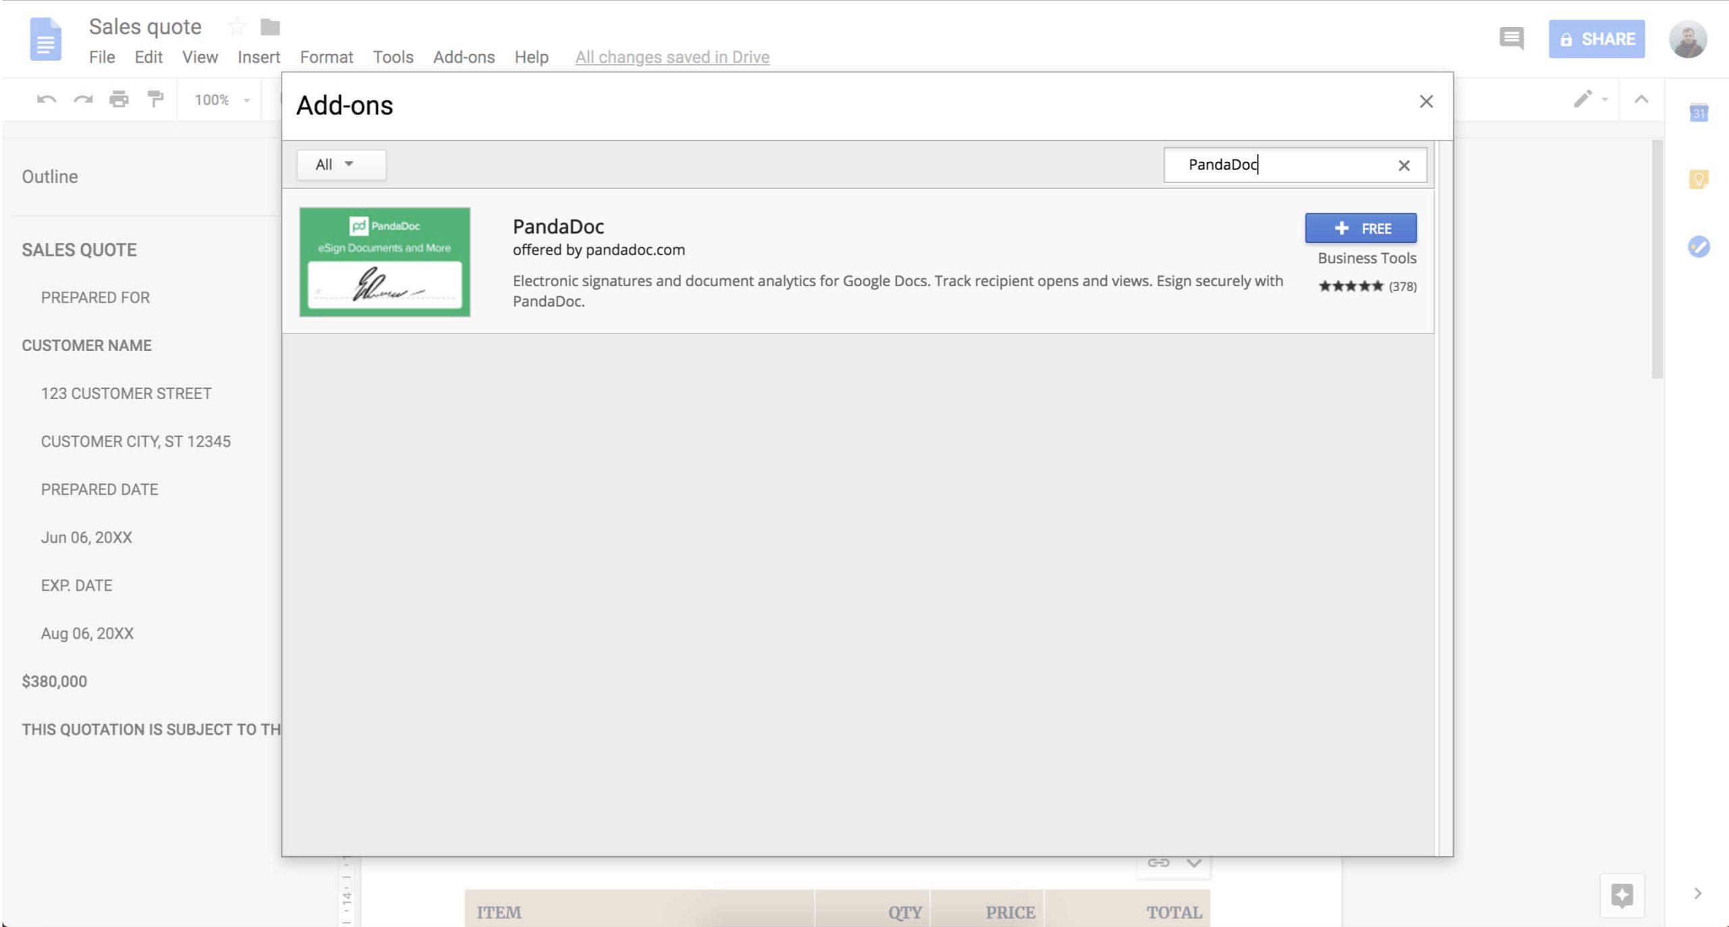Click the redo arrow icon
This screenshot has height=927, width=1729.
83,100
